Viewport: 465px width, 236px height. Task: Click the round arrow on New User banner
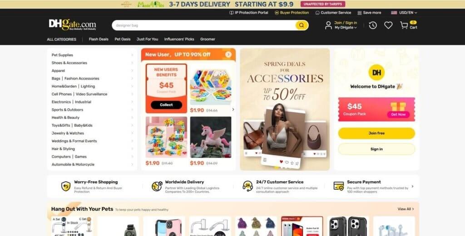(x=228, y=54)
